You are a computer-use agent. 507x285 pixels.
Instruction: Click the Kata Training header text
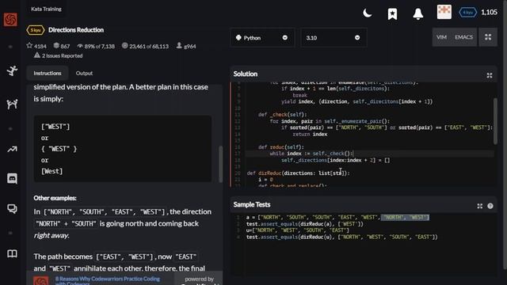[46, 9]
